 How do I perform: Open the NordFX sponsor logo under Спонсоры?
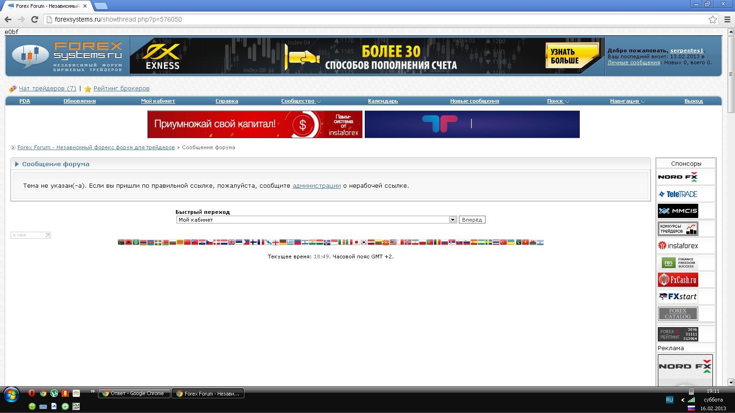pos(678,177)
